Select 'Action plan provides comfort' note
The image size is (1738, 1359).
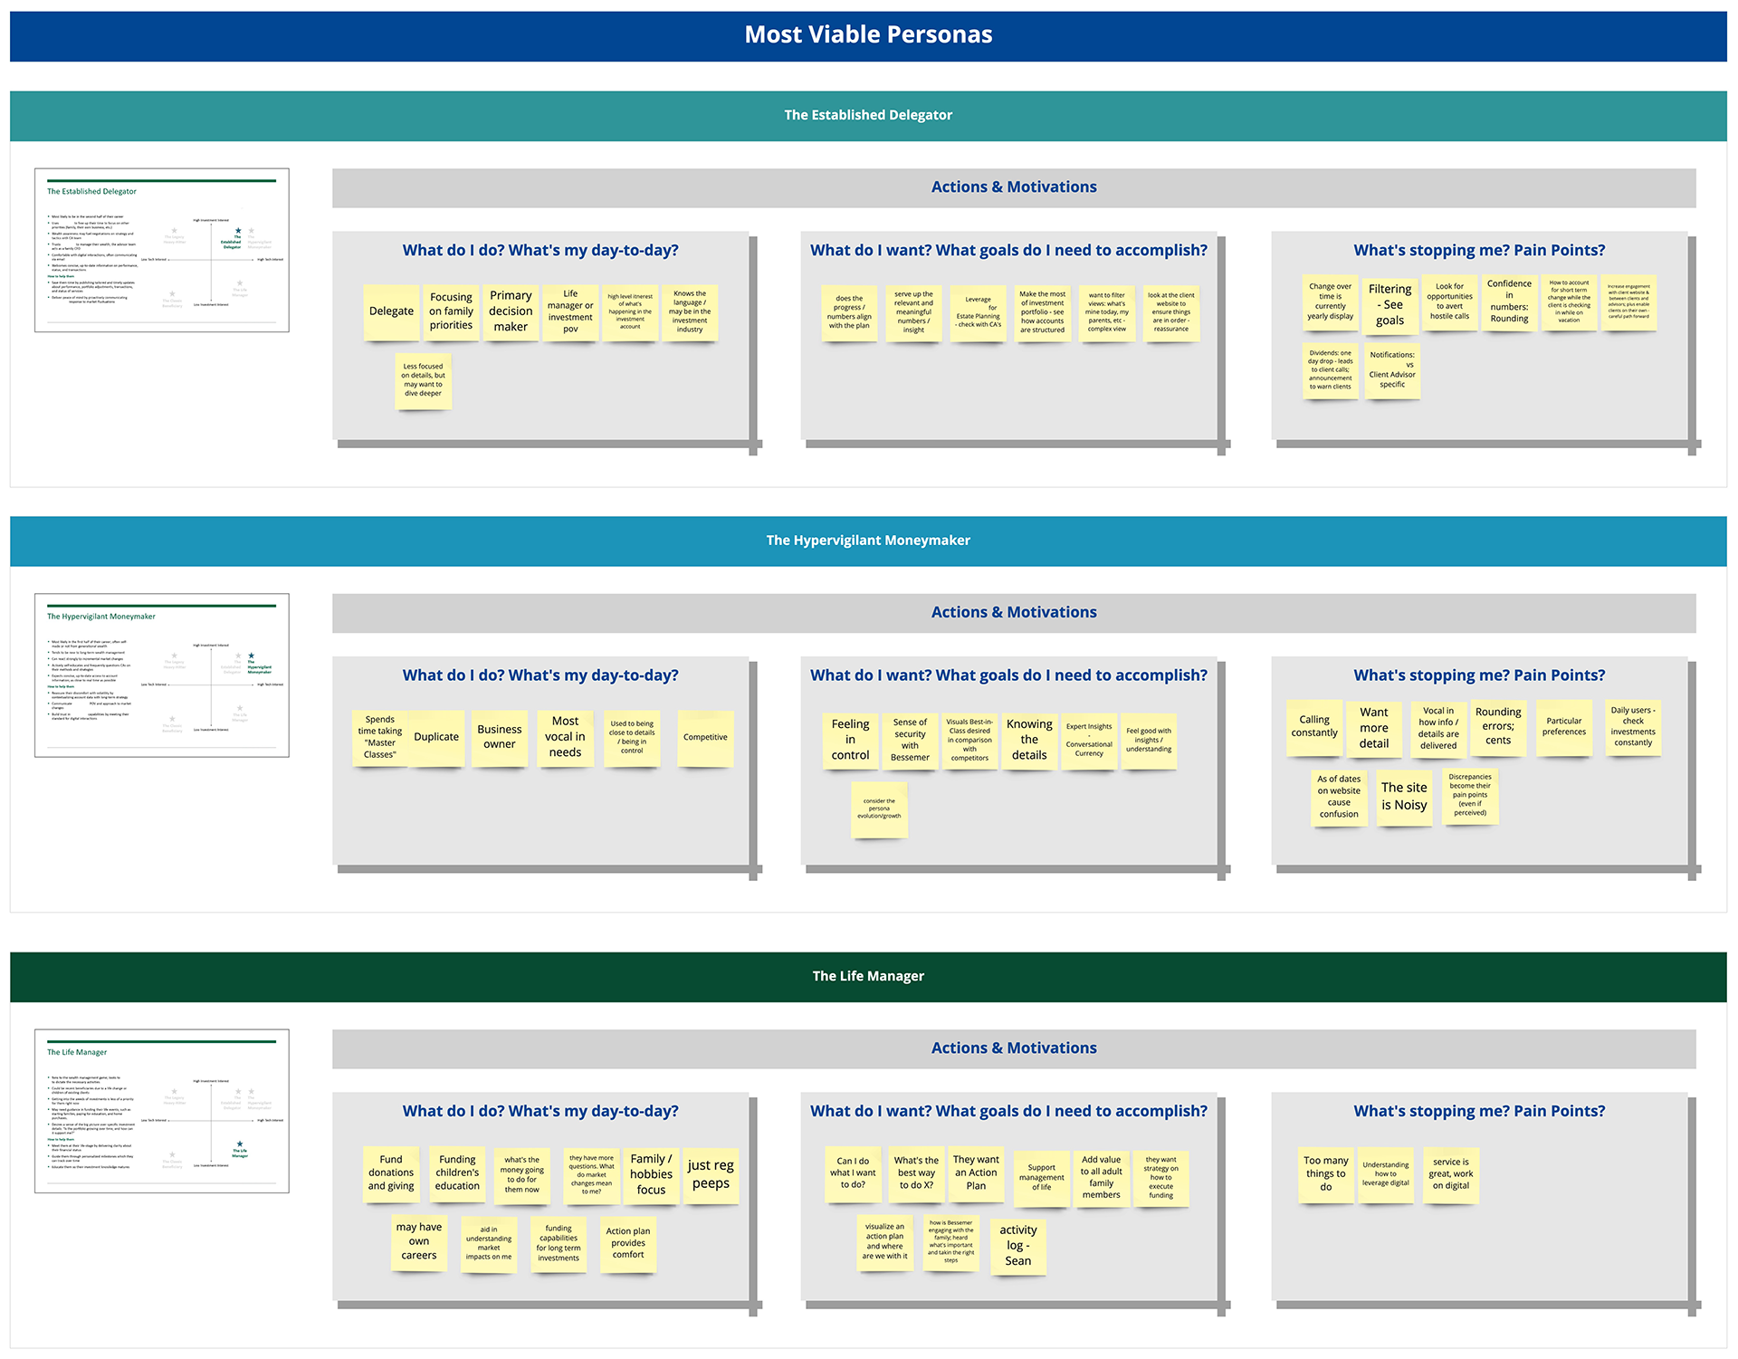(628, 1244)
